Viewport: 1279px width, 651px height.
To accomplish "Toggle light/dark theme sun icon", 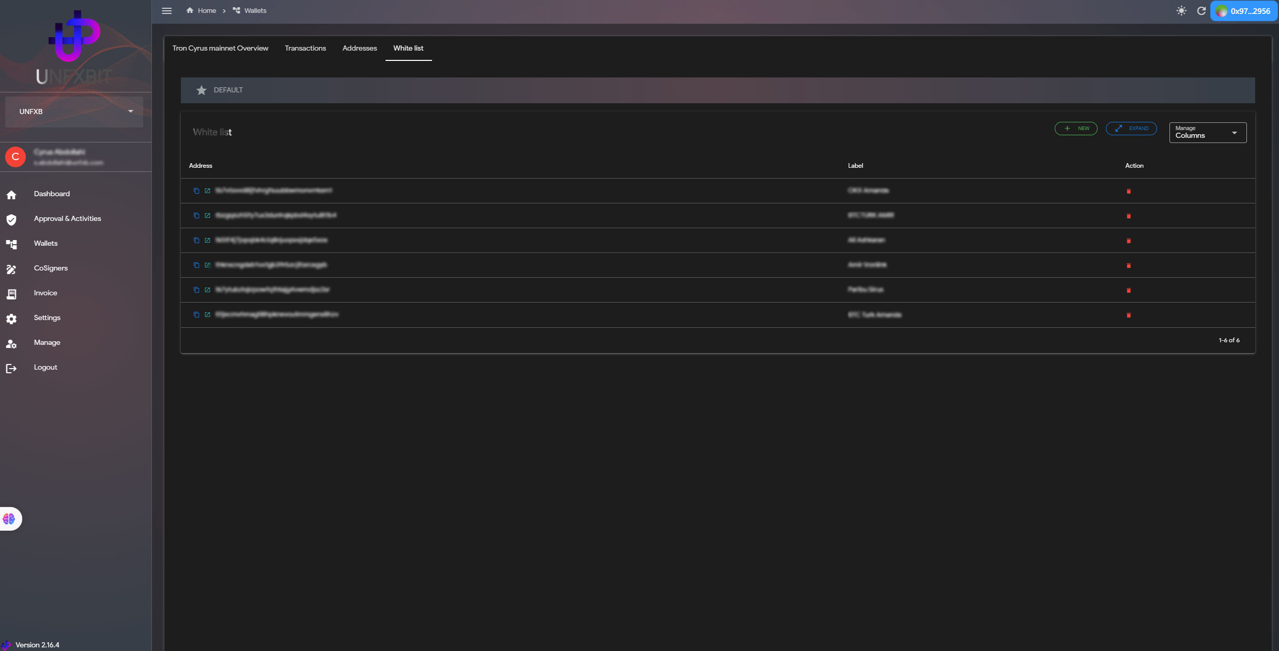I will 1181,11.
